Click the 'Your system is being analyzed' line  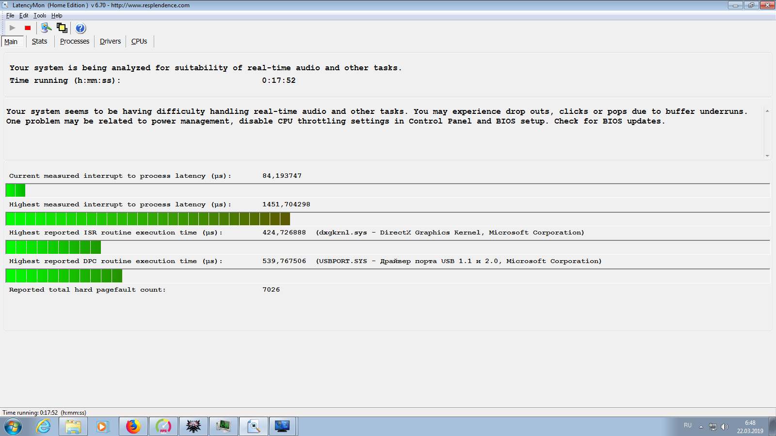point(206,68)
